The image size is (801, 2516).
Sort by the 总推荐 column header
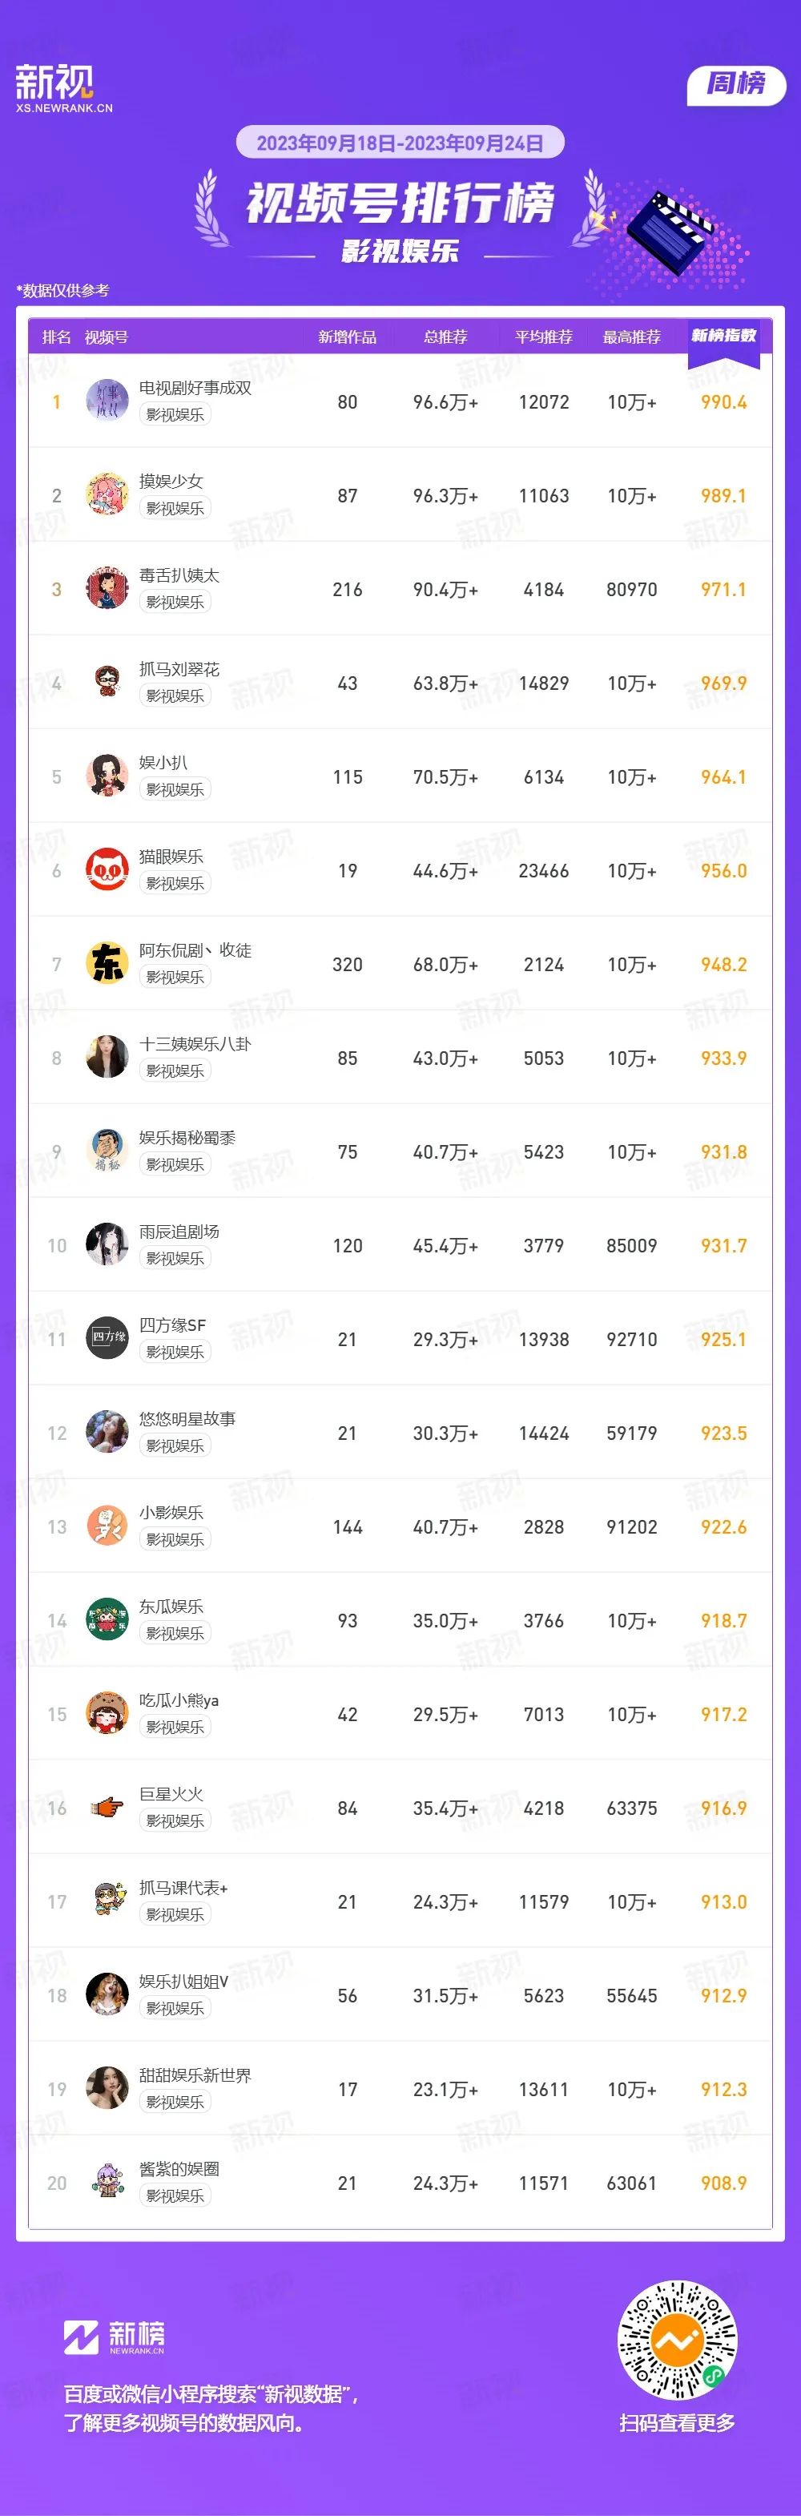(x=445, y=337)
